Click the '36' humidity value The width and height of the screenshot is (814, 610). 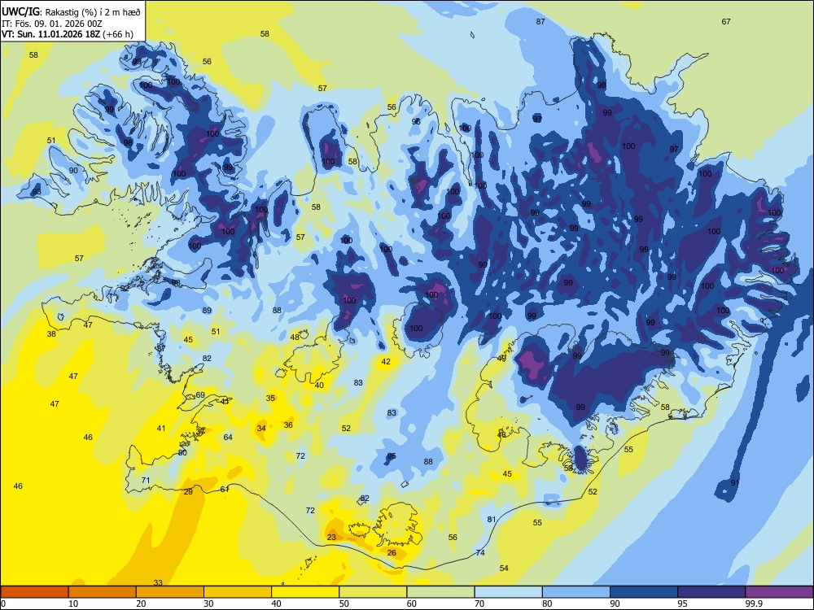pos(289,425)
